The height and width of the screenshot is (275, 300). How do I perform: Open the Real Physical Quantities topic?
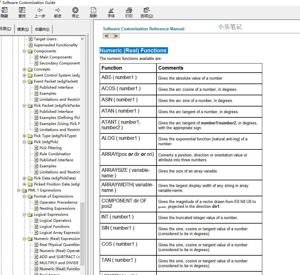60,245
